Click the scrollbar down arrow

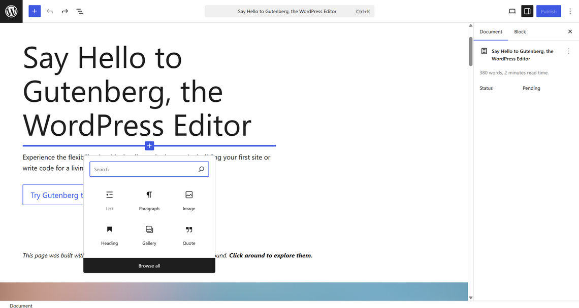[x=470, y=298]
